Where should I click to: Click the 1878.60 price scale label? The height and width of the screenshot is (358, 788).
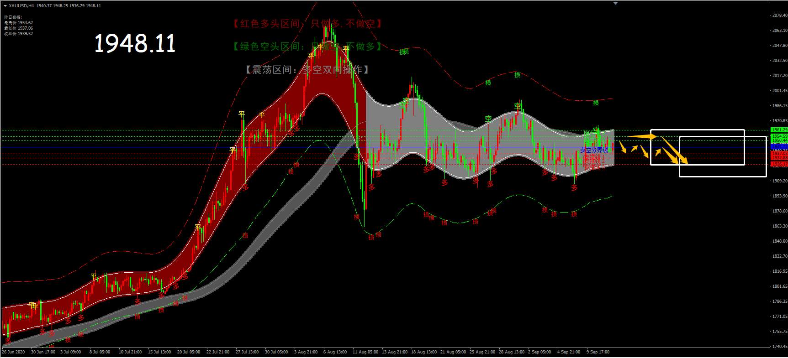tap(780, 211)
